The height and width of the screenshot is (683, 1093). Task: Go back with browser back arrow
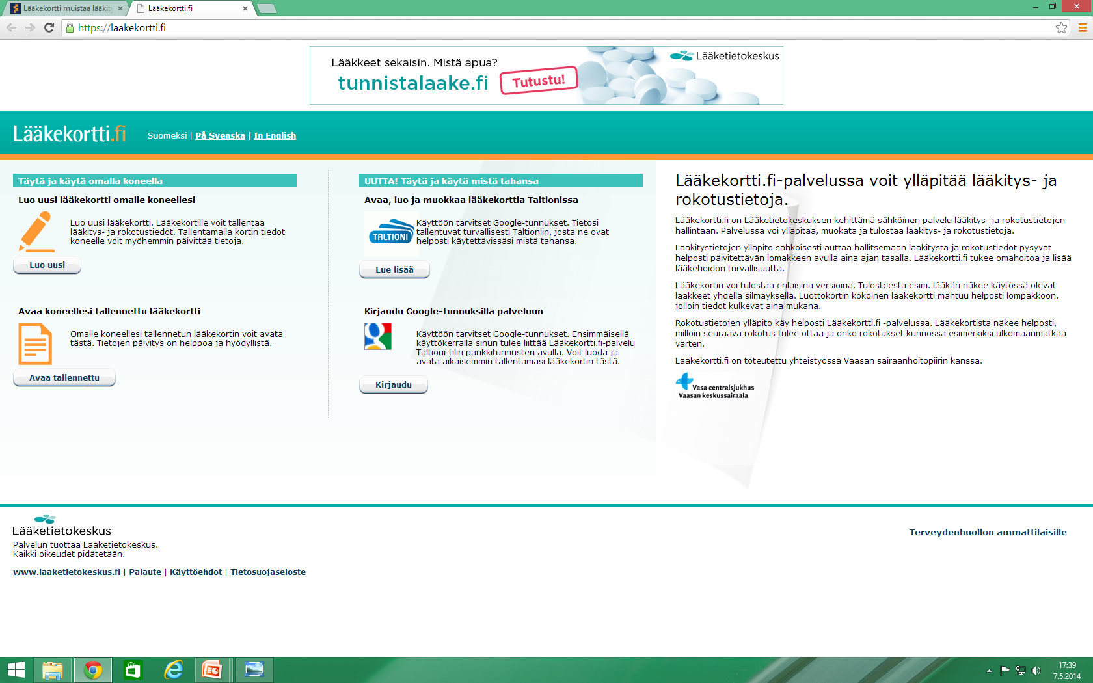[x=11, y=27]
